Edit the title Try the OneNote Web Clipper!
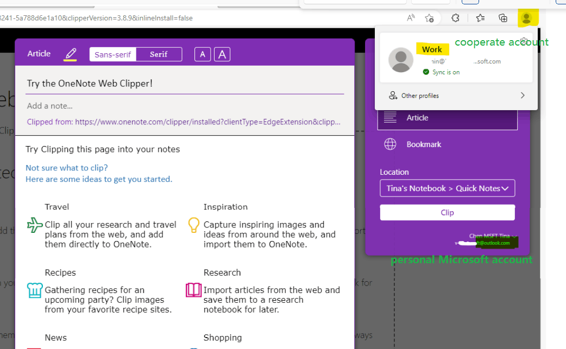 (x=185, y=84)
